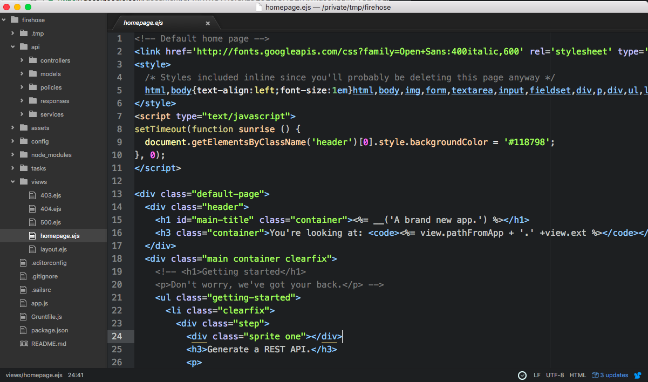Expand the controllers folder chevron
The height and width of the screenshot is (382, 648).
point(22,60)
